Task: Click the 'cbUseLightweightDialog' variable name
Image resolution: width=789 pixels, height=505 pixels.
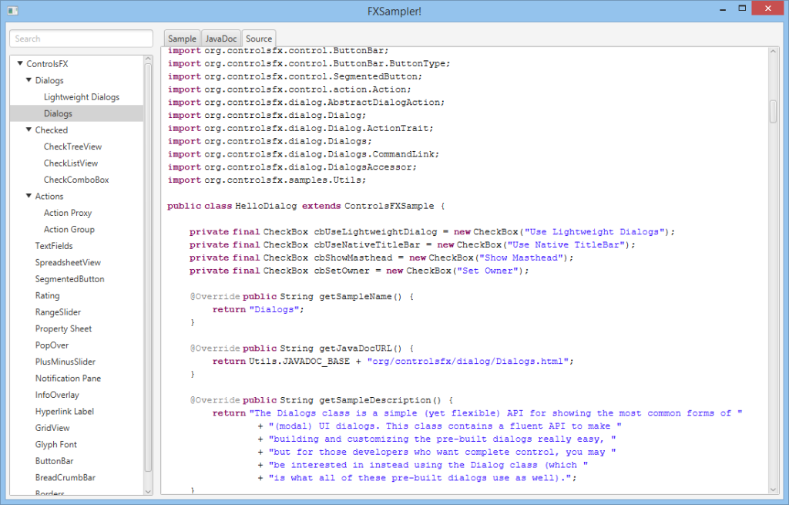Action: pos(375,231)
